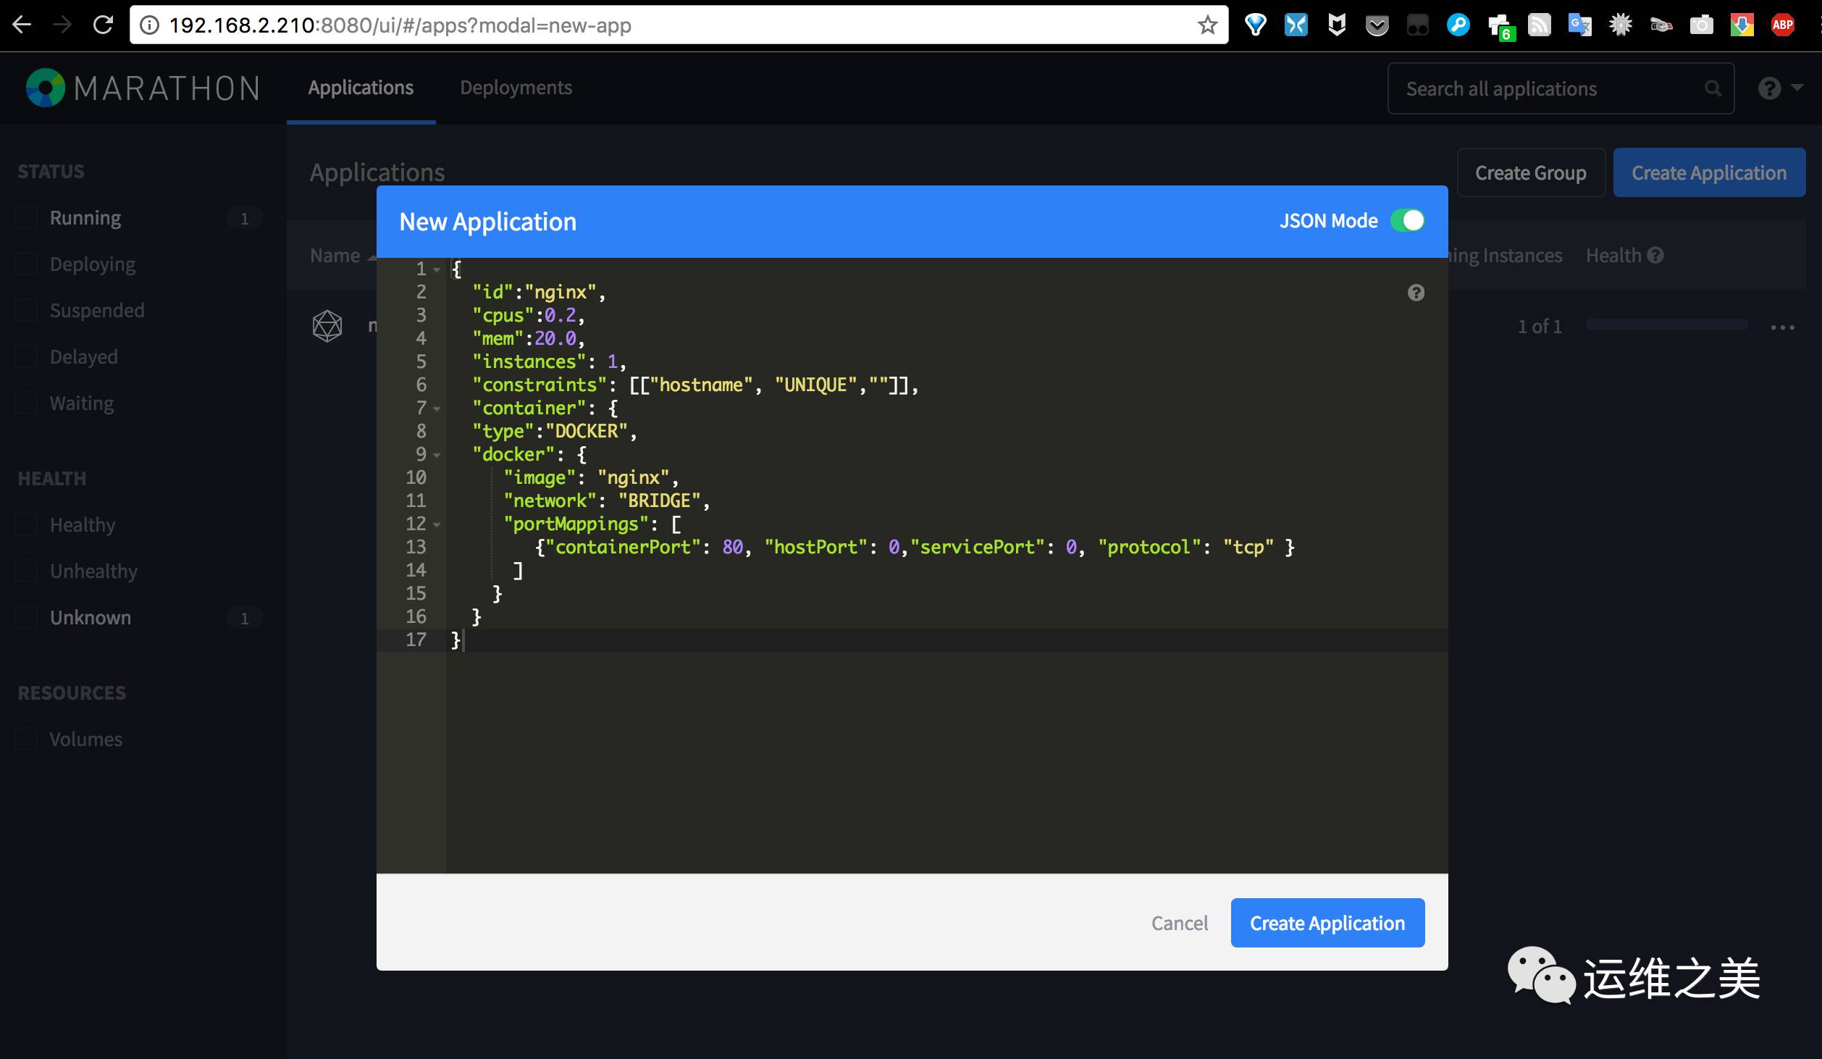The width and height of the screenshot is (1822, 1059).
Task: Check the Waiting status filter
Action: coord(26,403)
